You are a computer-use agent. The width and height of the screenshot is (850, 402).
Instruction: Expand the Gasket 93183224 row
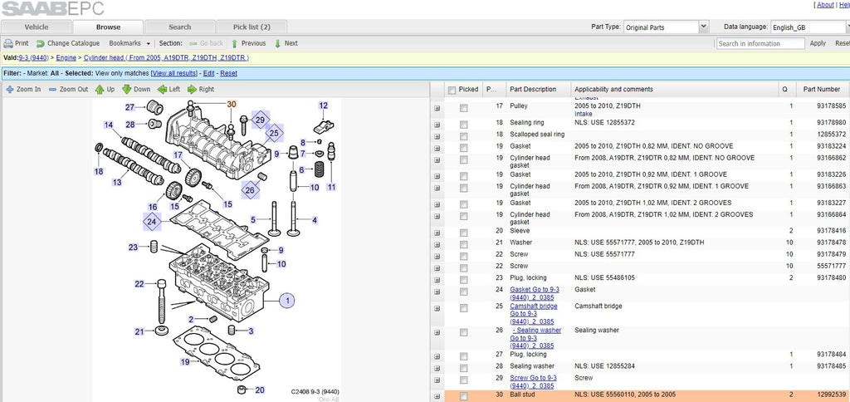coord(437,148)
